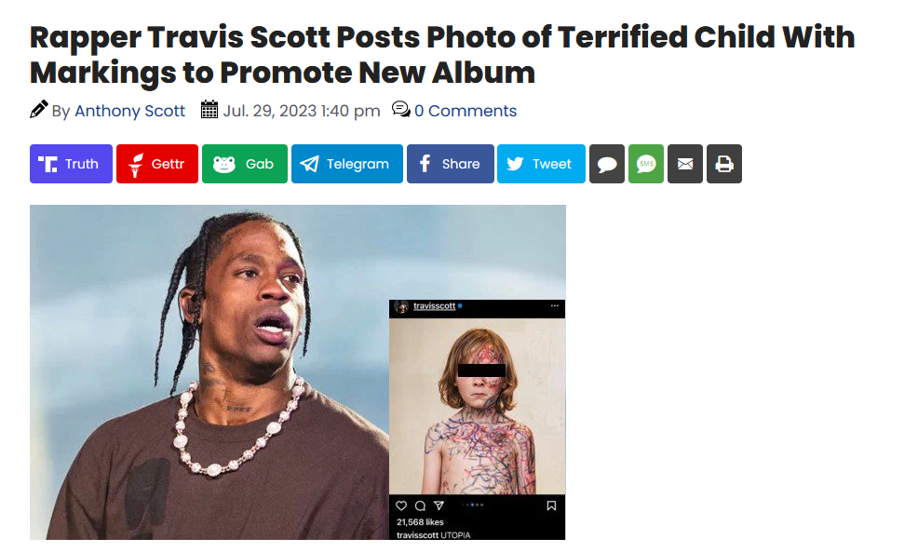Open author Anthony Scott's page
Image resolution: width=918 pixels, height=552 pixels.
click(129, 111)
